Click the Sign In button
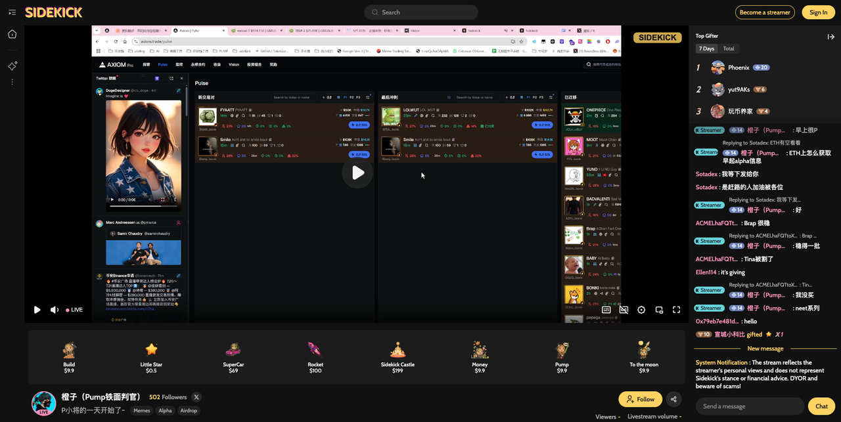Viewport: 841px width, 422px height. click(x=818, y=12)
